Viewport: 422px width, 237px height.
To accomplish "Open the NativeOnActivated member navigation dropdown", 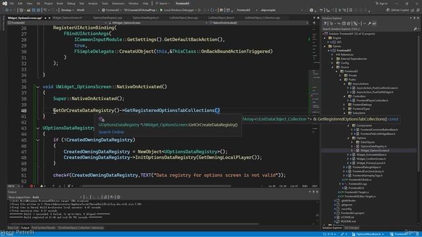I will click(x=258, y=23).
